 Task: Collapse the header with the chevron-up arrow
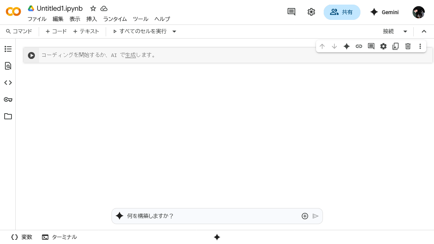424,31
